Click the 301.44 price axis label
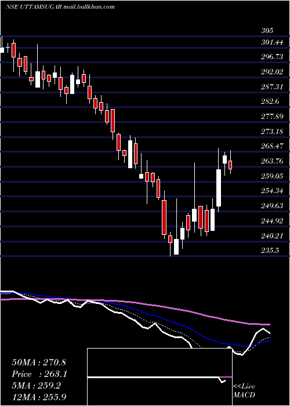 (x=272, y=42)
